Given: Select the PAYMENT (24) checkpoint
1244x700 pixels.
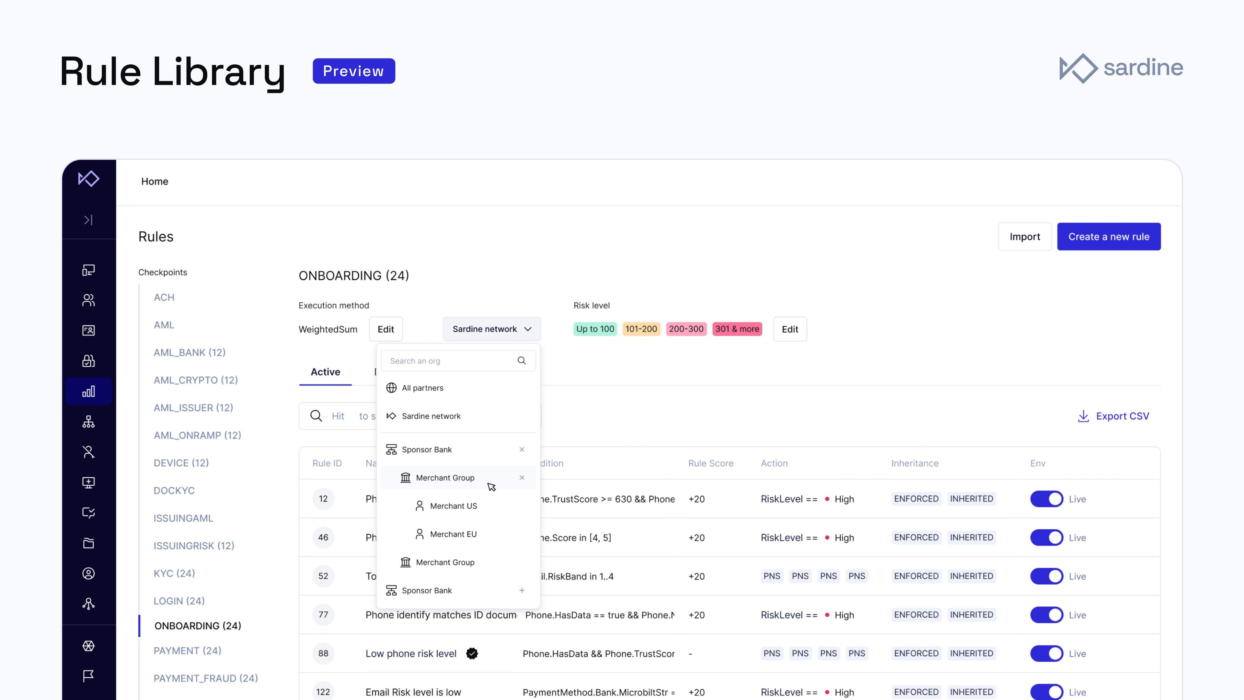Looking at the screenshot, I should click(187, 651).
